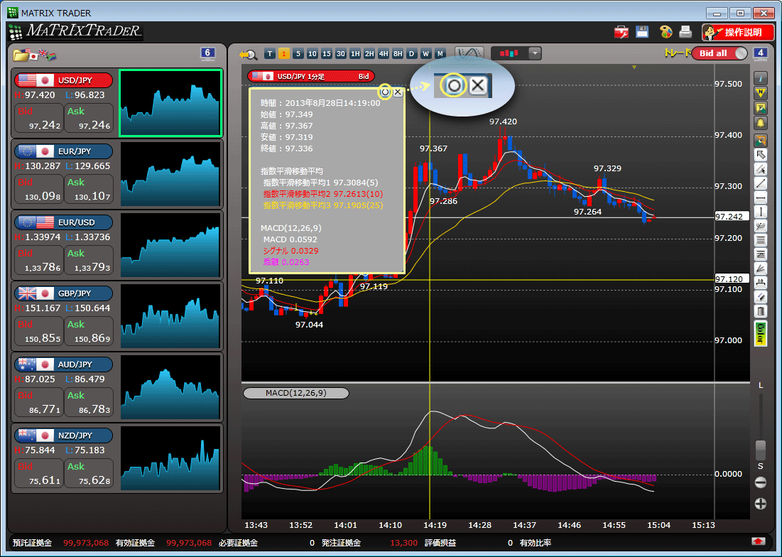Click the zoom-out minus icon
782x557 pixels.
point(761,482)
